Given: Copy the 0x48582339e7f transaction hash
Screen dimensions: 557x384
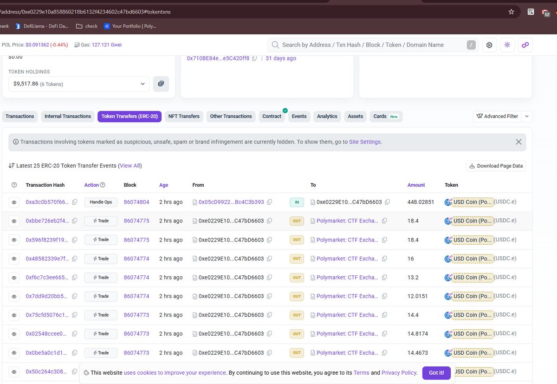Looking at the screenshot, I should pos(74,259).
